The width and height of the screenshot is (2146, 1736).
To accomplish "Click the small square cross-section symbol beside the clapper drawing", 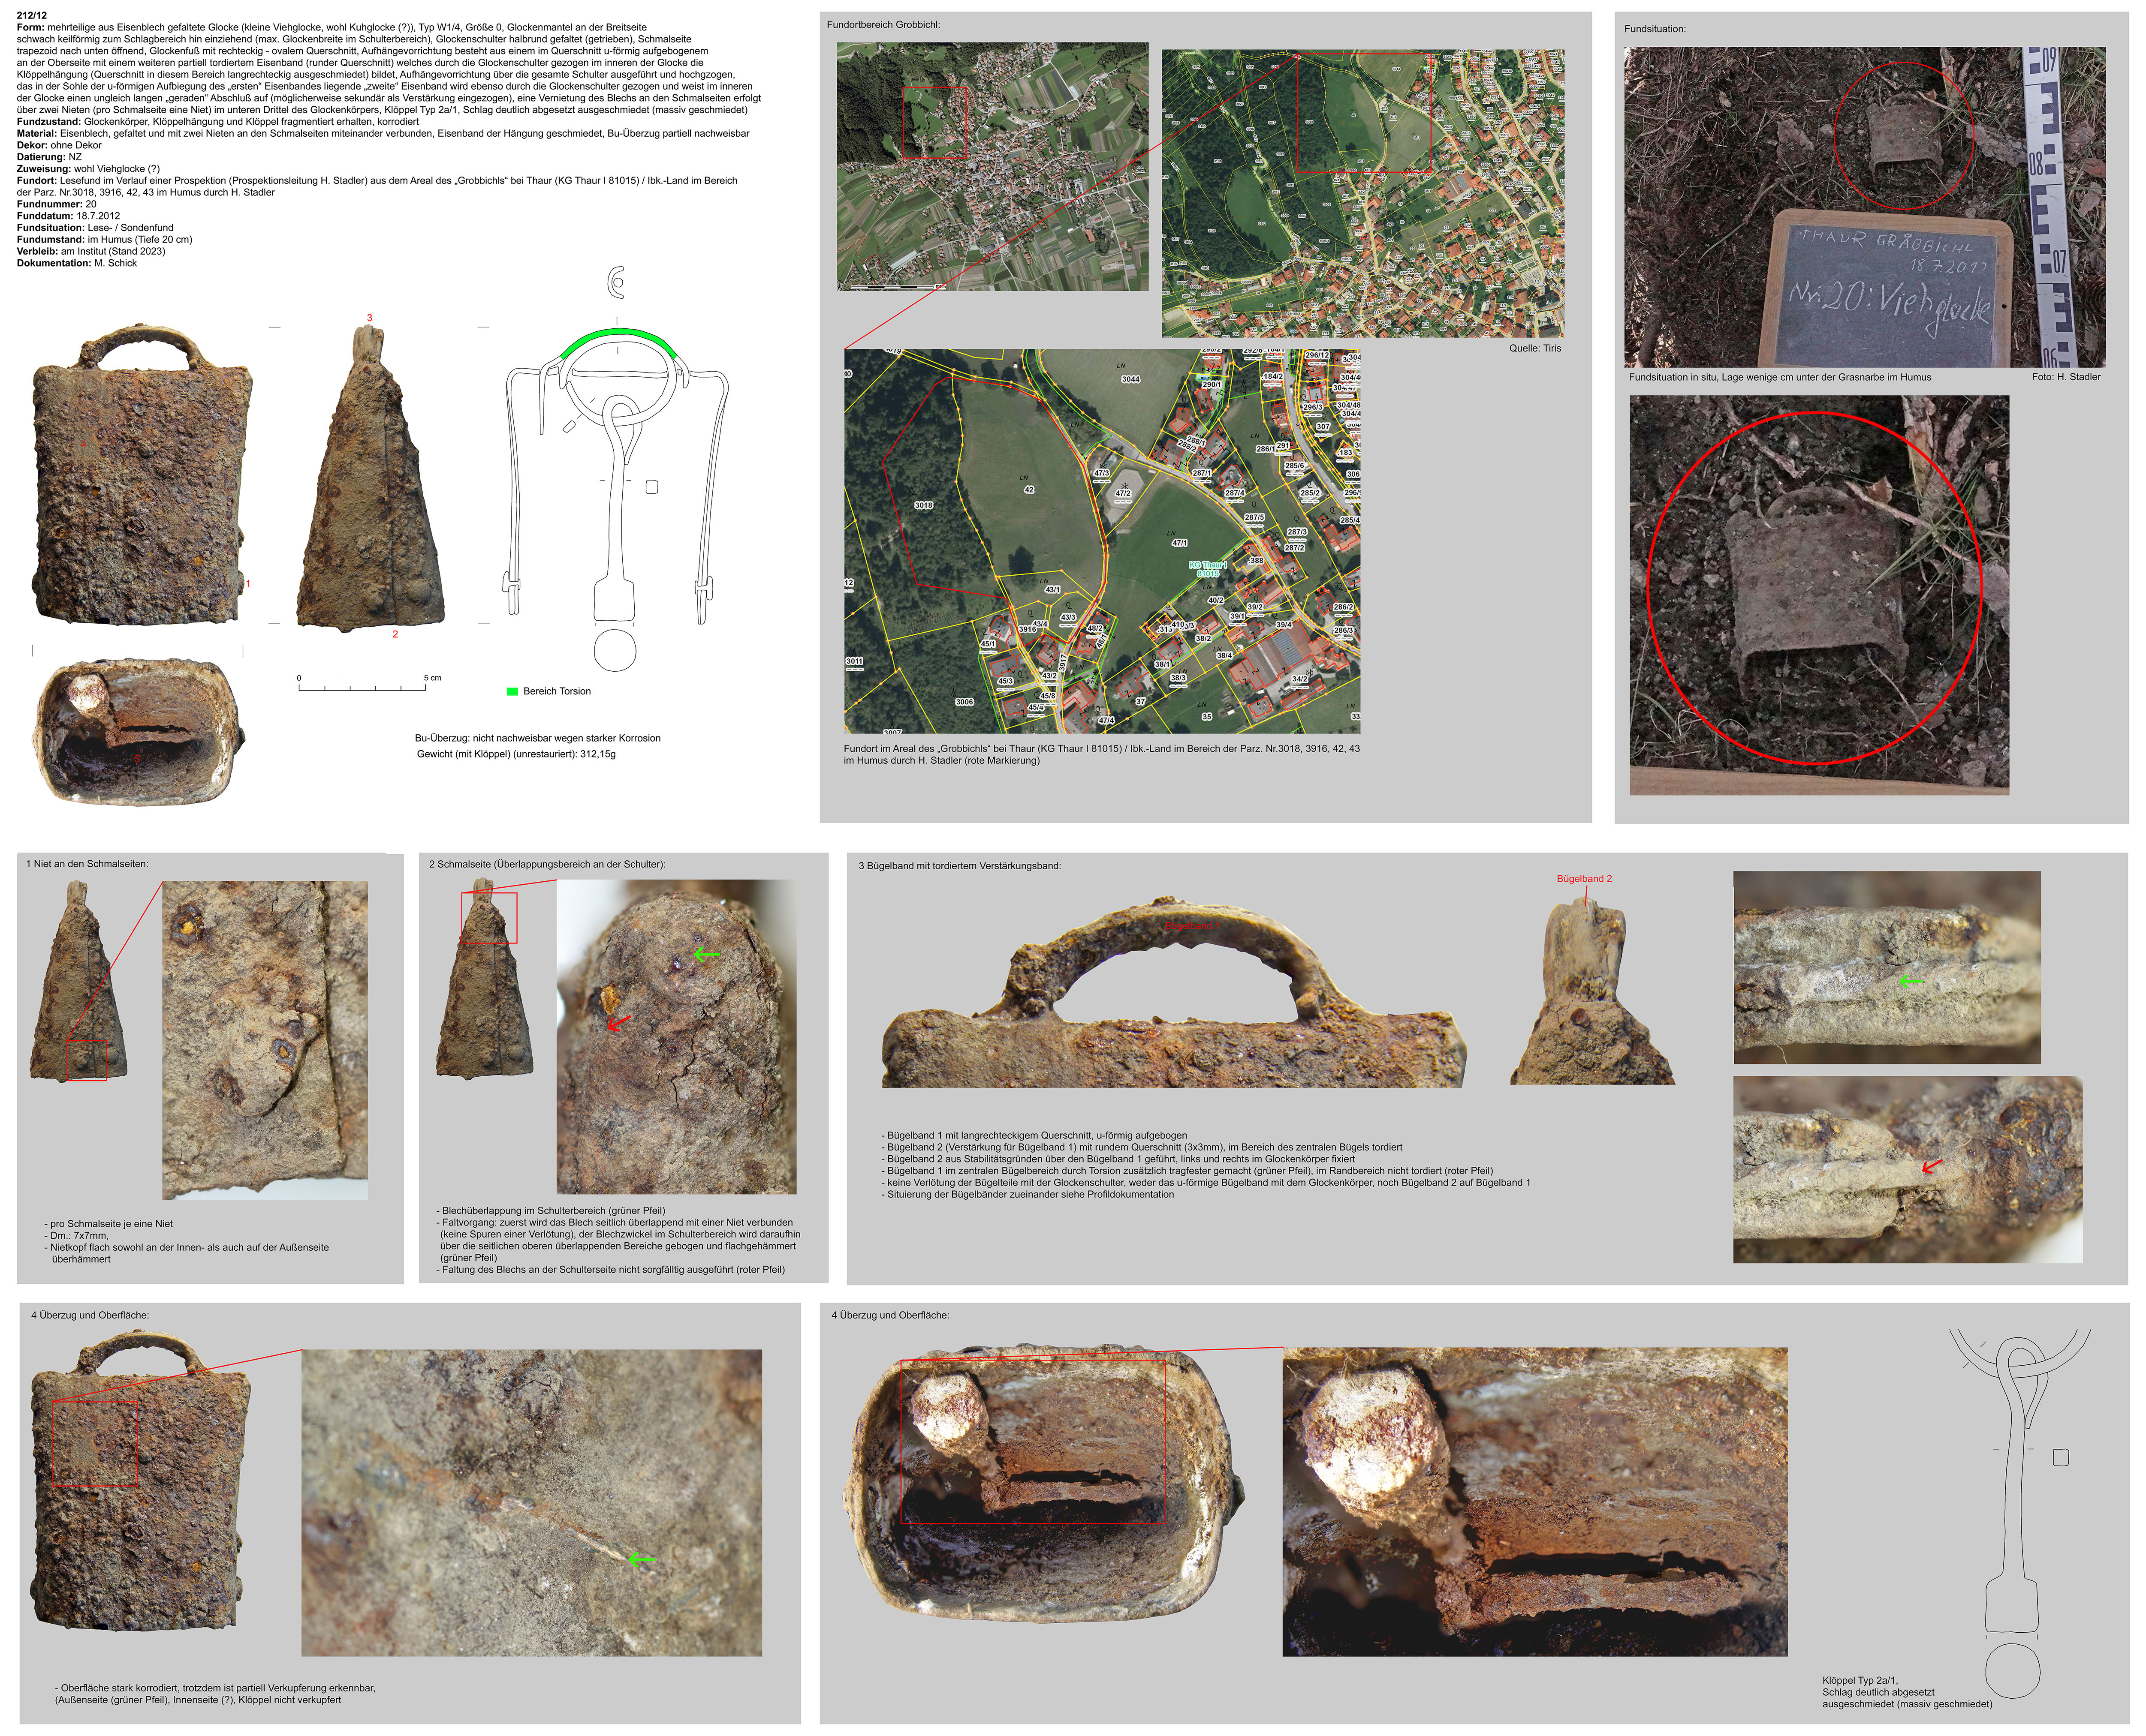I will pos(652,487).
